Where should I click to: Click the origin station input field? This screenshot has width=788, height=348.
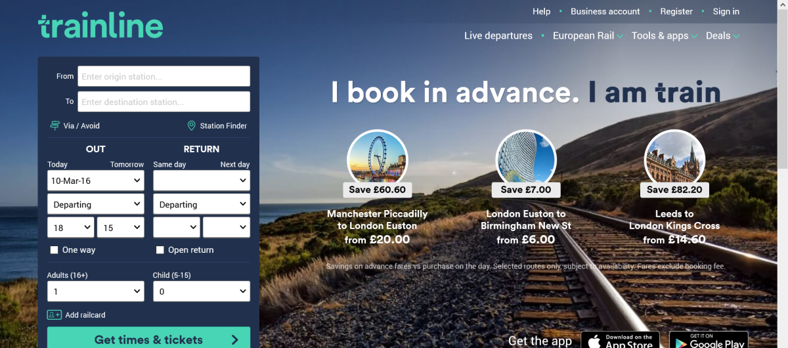[164, 77]
